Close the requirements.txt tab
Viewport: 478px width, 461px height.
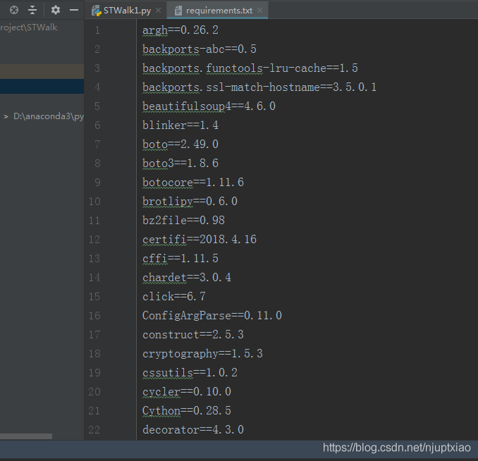click(x=259, y=11)
